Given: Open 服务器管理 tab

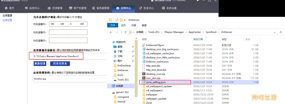Looking at the screenshot, I should (x=100, y=8).
